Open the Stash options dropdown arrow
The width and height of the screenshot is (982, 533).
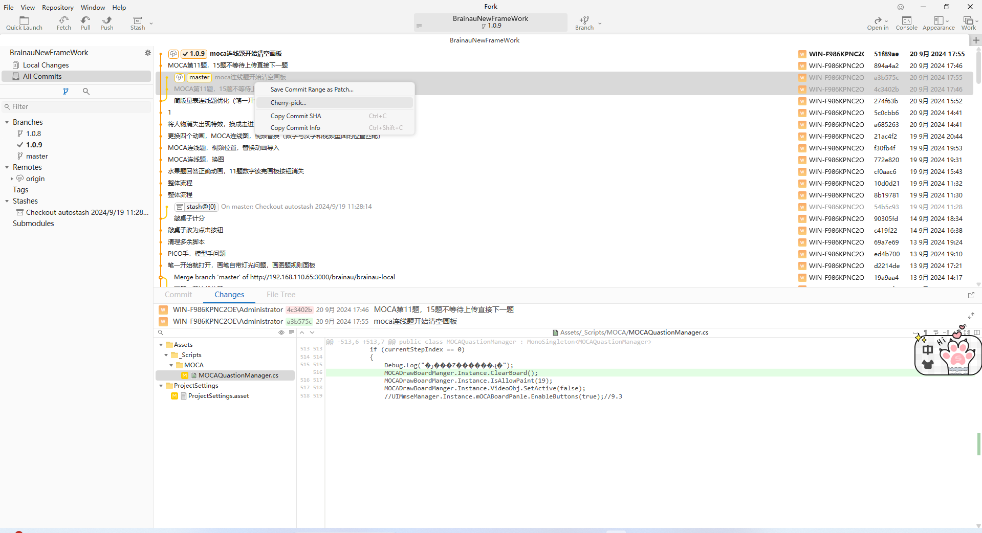pyautogui.click(x=151, y=24)
